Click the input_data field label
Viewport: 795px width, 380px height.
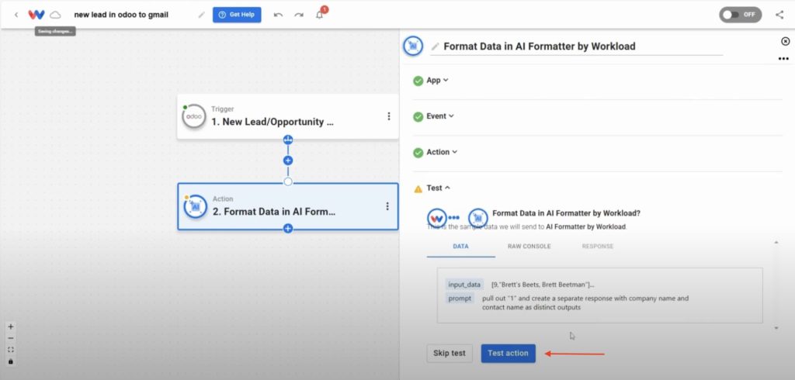(x=464, y=285)
